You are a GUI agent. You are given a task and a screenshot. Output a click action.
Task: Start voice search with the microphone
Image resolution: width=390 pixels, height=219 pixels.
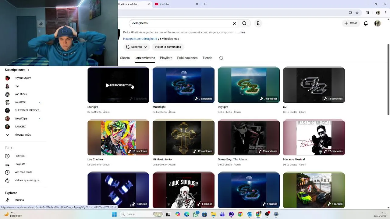click(x=258, y=23)
